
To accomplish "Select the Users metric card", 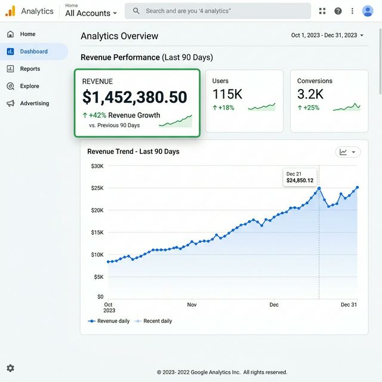I will pos(244,100).
